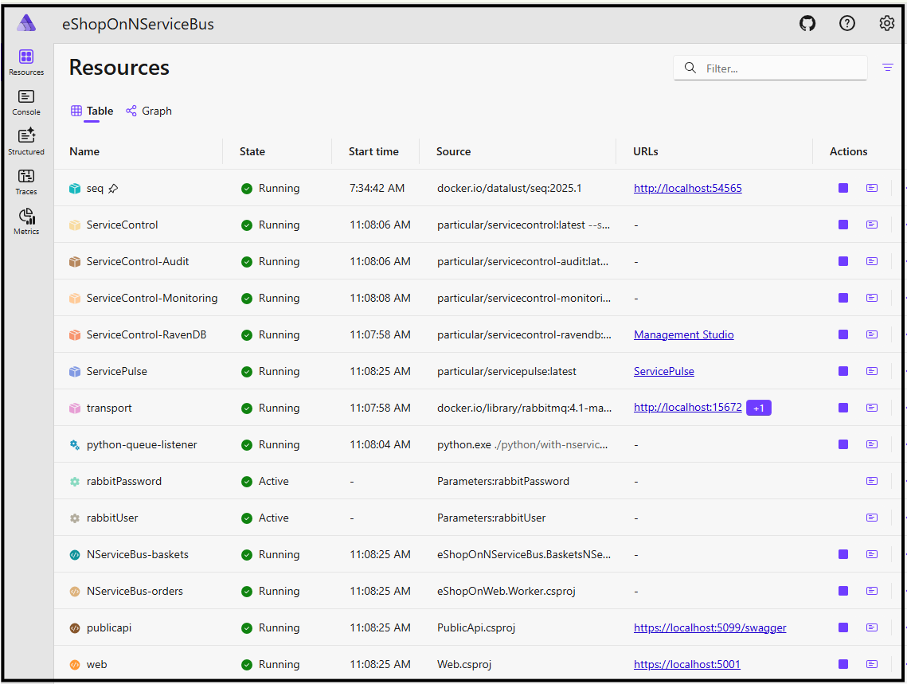The height and width of the screenshot is (684, 907).
Task: Open the publicapi swagger URL
Action: 710,627
